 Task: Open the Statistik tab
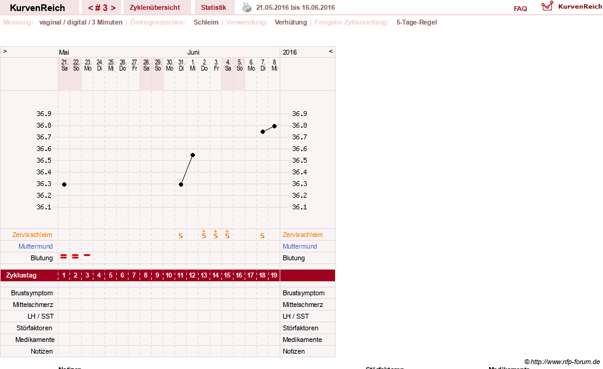(x=213, y=8)
